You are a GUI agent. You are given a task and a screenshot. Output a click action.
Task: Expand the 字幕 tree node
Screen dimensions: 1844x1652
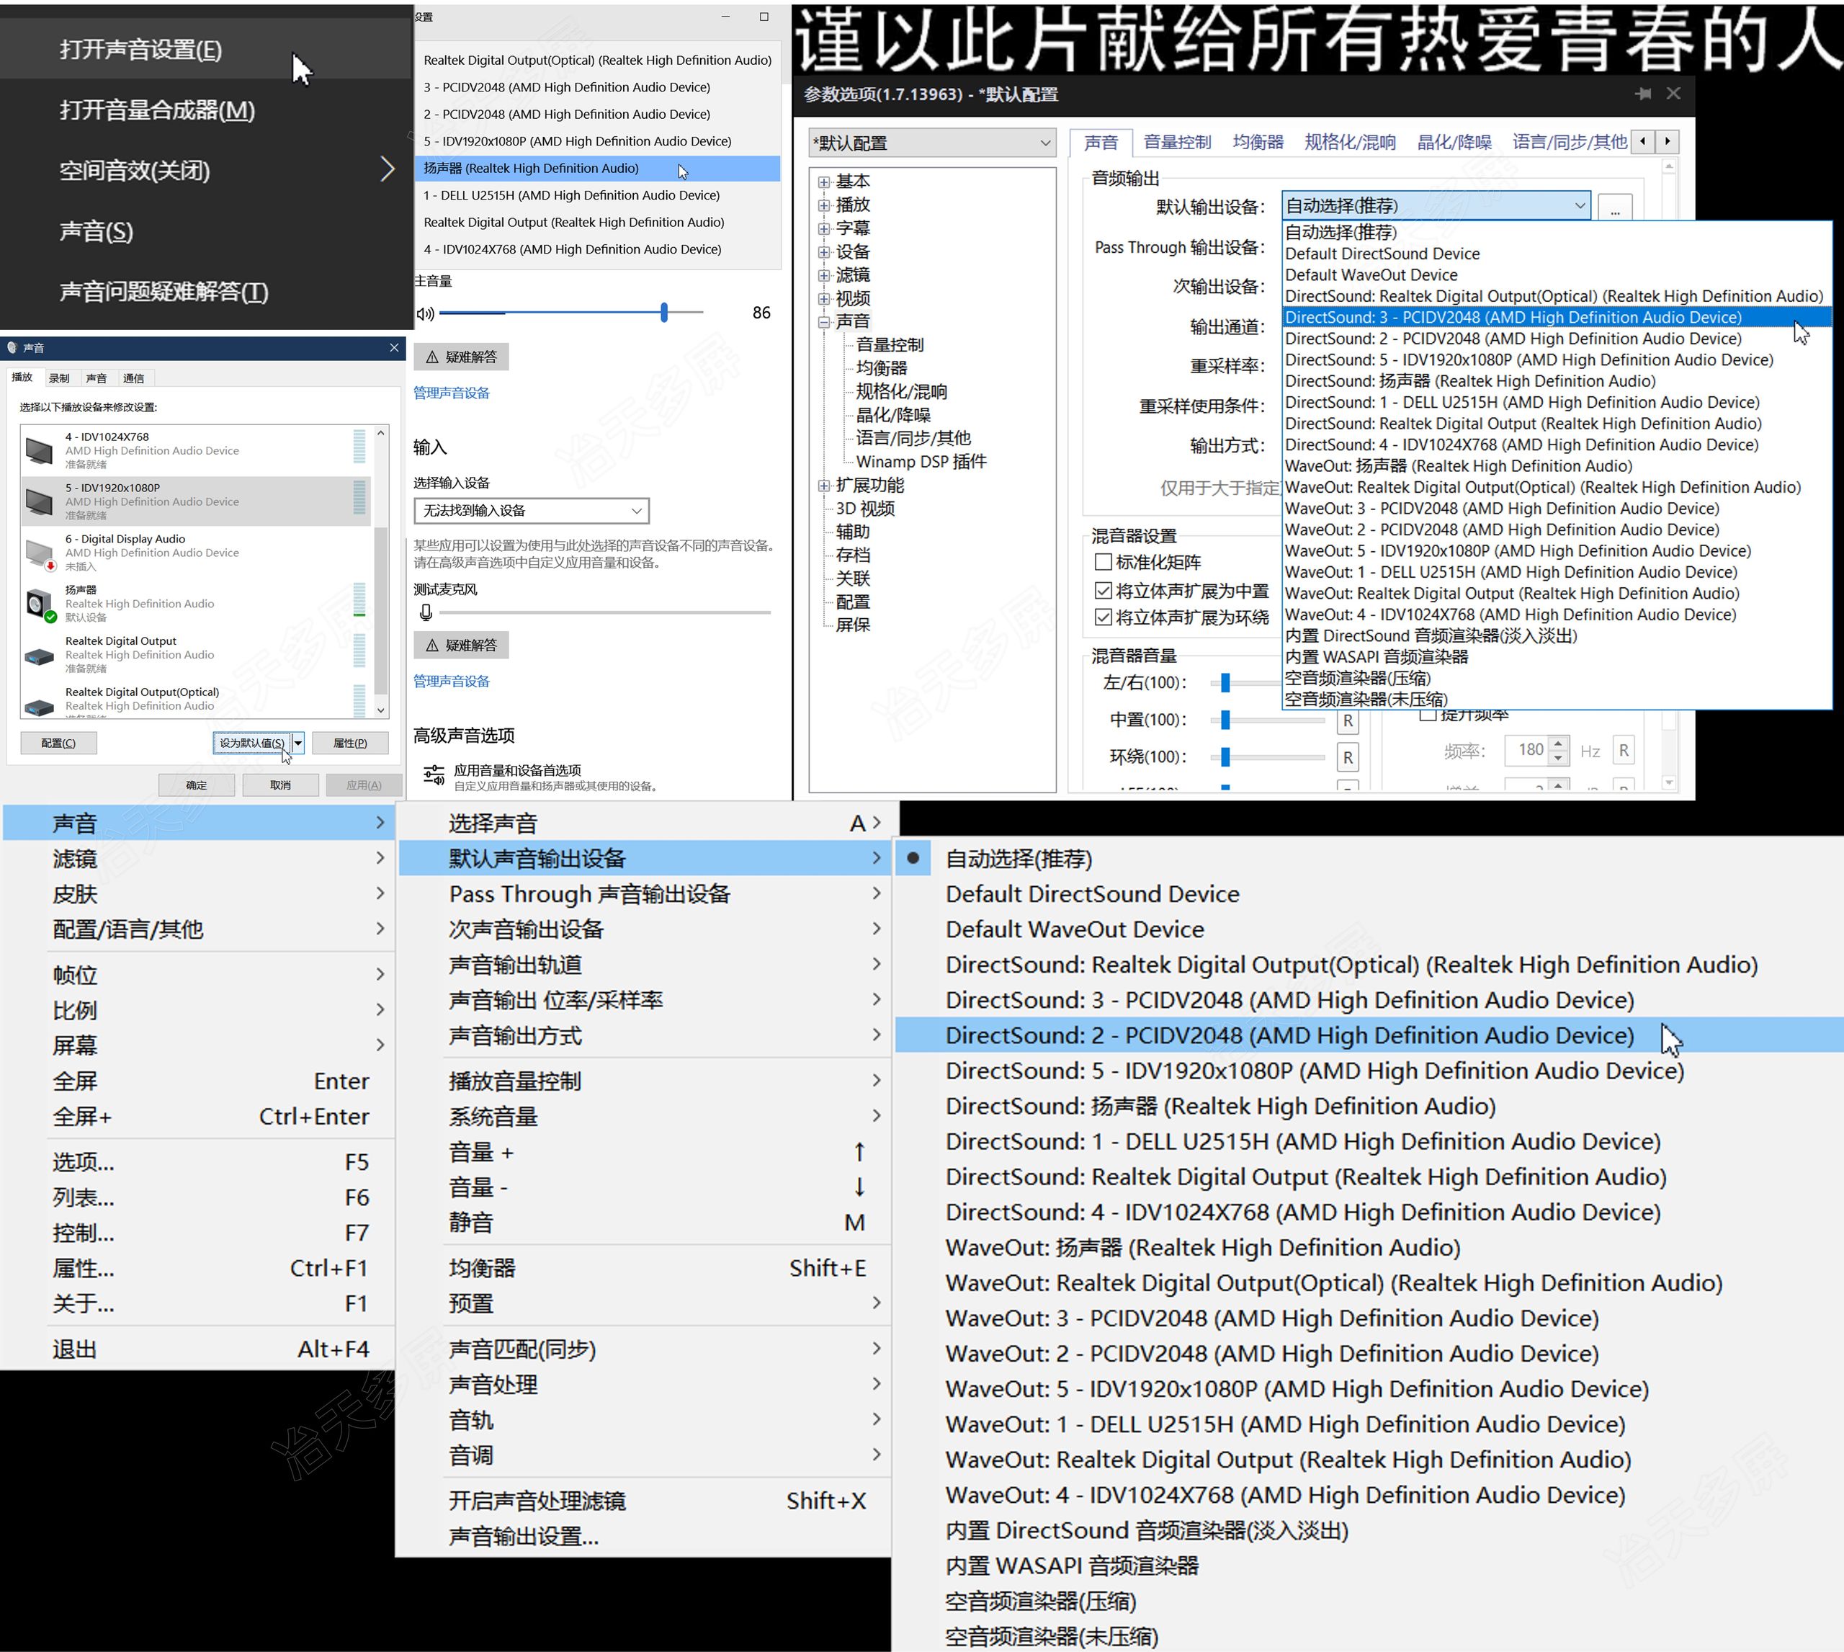coord(824,228)
